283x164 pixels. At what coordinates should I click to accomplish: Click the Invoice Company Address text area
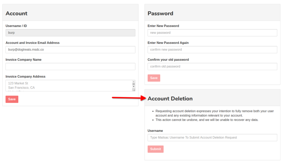pos(69,86)
